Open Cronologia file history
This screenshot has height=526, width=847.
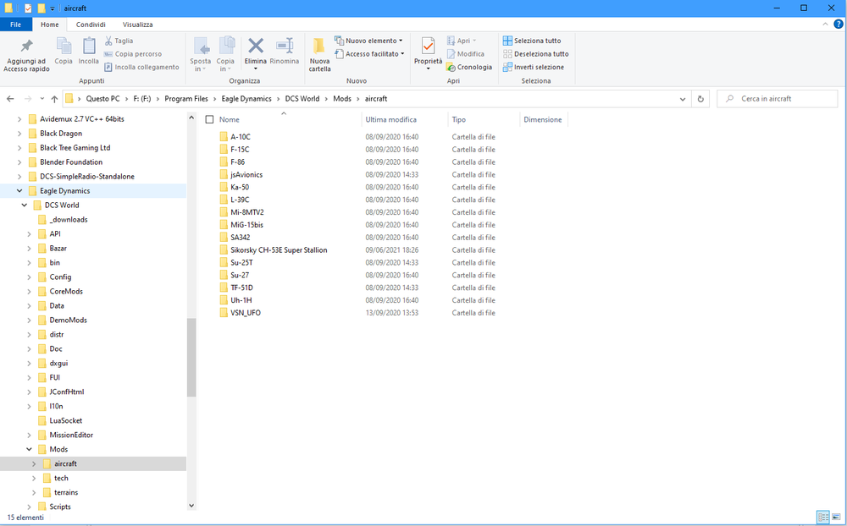pos(469,67)
